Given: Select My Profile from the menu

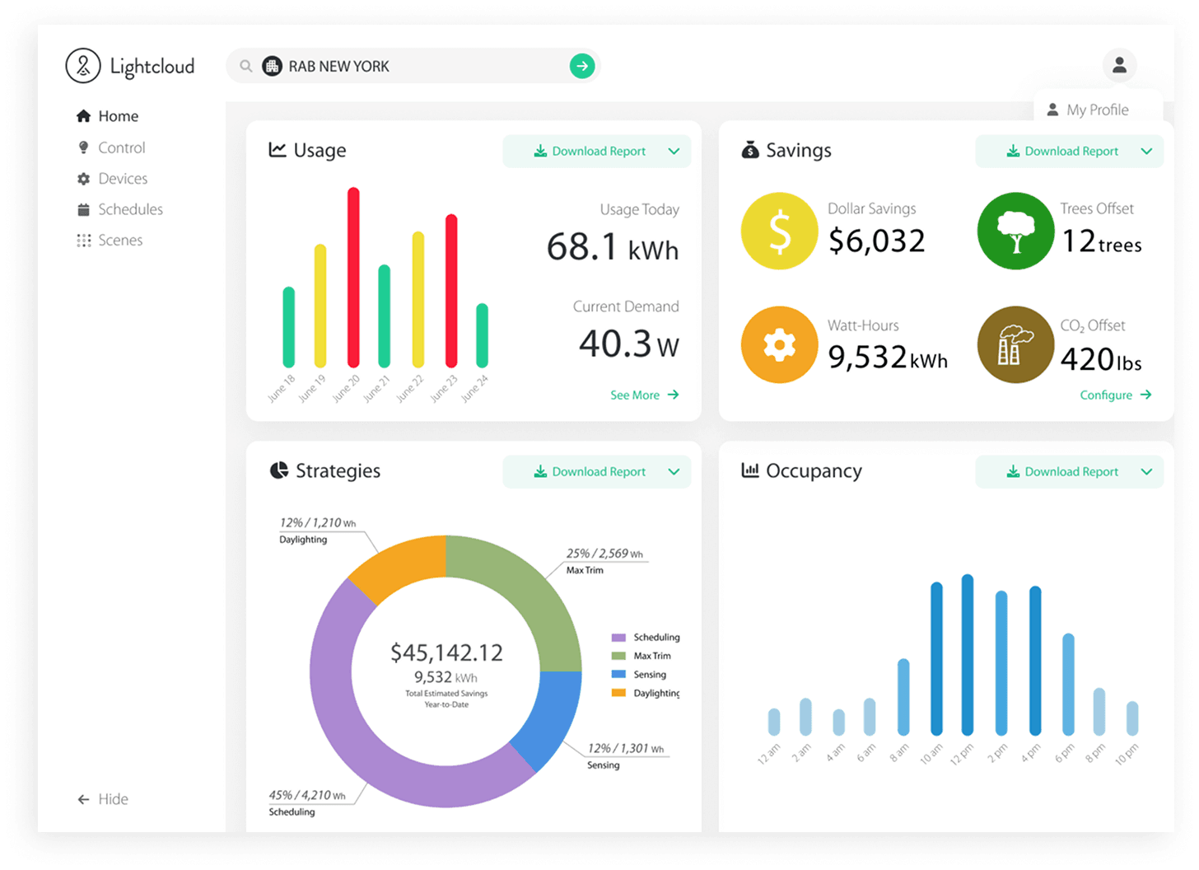Looking at the screenshot, I should click(1096, 109).
